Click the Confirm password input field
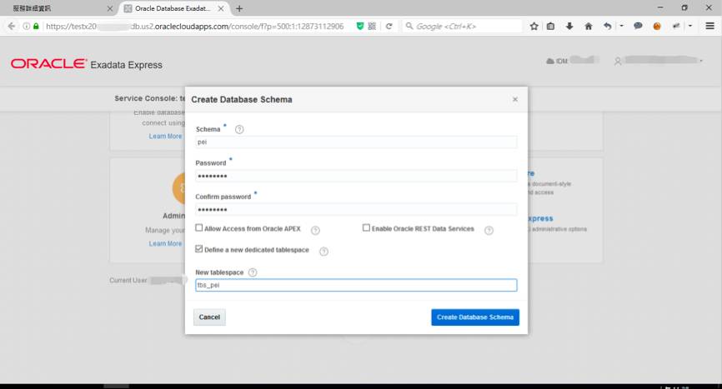The image size is (722, 389). [x=356, y=209]
